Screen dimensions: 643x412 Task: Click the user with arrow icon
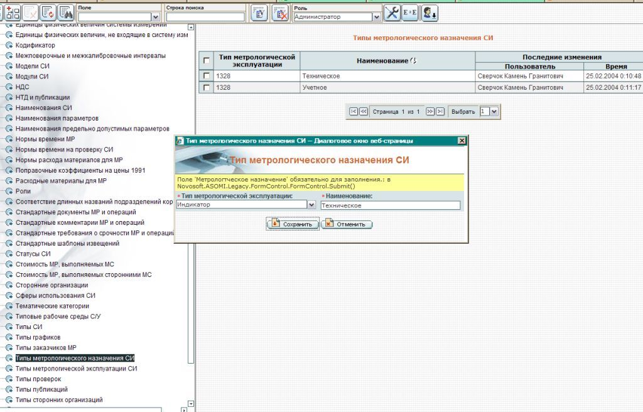click(430, 13)
